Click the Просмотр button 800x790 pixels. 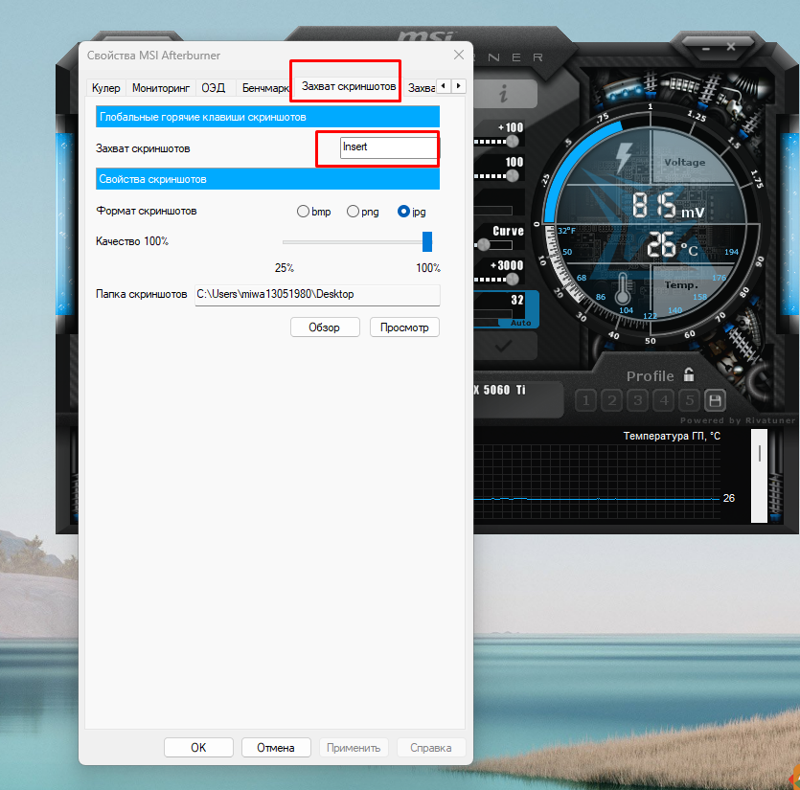404,327
